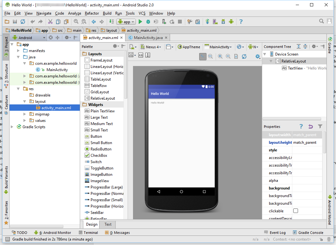Open the locale globe dropdown

pos(240,47)
